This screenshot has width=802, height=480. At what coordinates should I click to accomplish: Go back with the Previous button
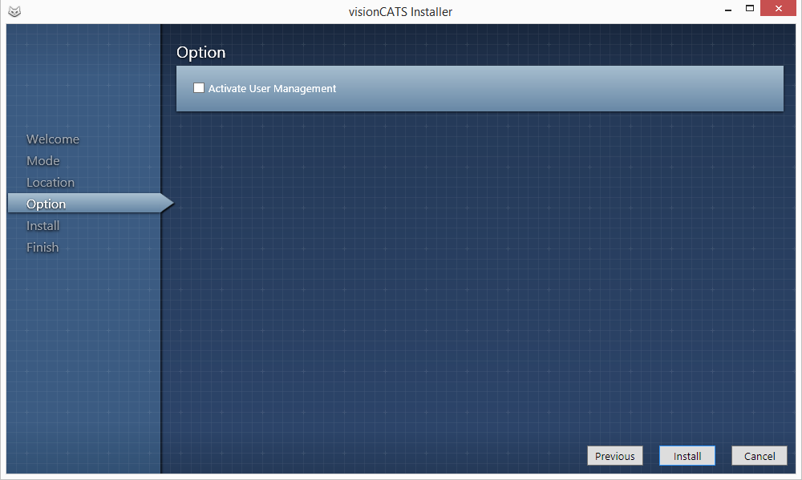coord(615,456)
